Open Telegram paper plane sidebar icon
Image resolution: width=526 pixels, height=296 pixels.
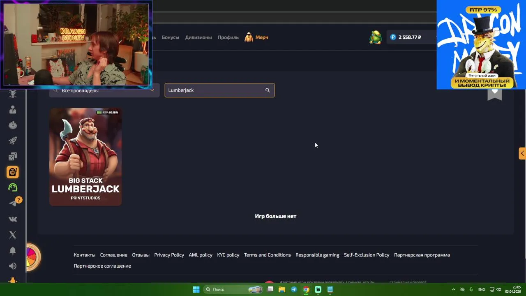13,203
